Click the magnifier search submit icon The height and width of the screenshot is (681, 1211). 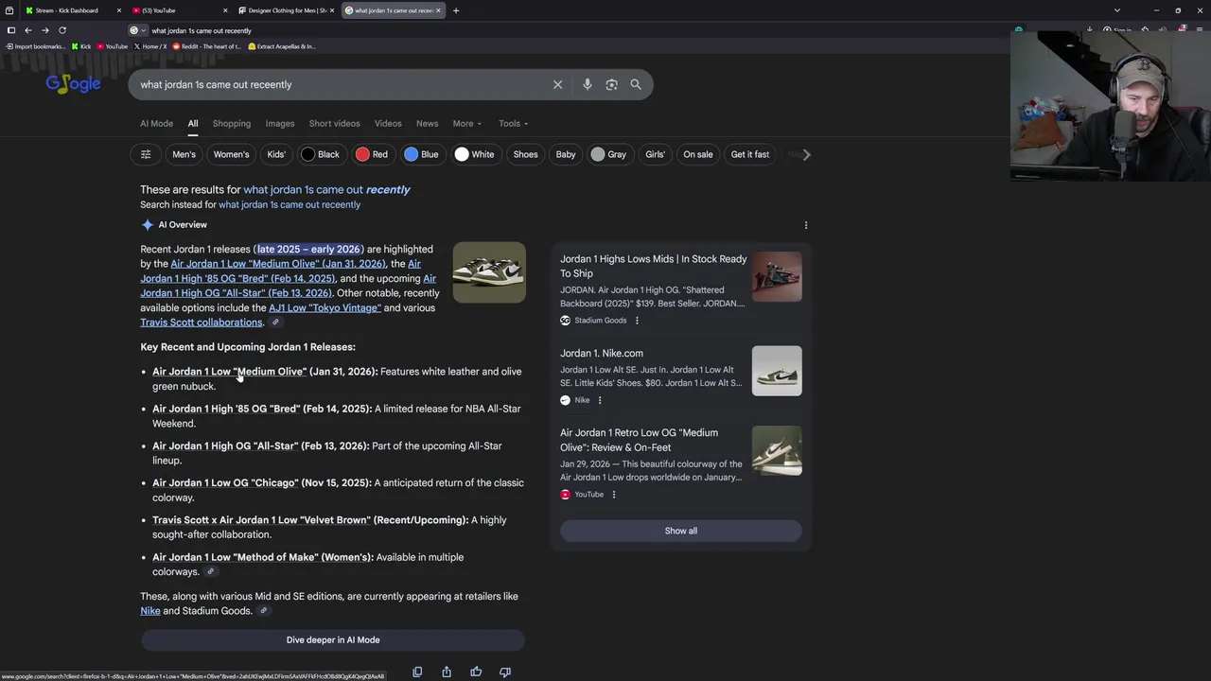click(636, 84)
